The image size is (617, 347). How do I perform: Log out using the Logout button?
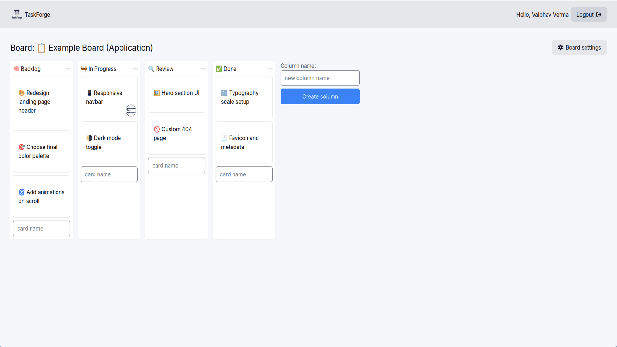[x=589, y=15]
